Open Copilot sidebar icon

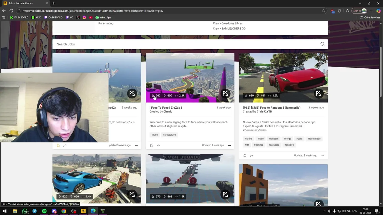point(379,11)
